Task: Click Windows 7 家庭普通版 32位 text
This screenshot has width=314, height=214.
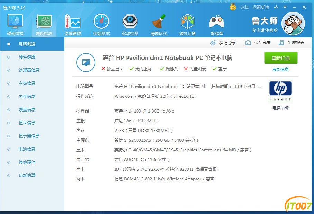Action: click(156, 96)
